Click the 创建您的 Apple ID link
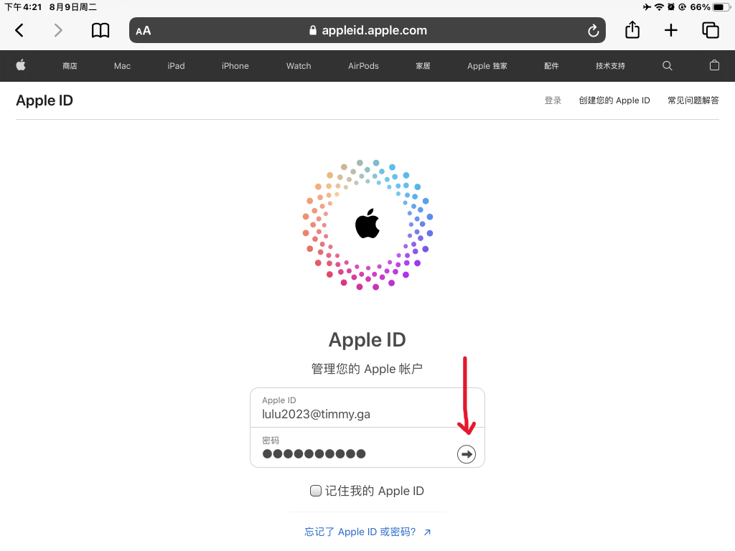This screenshot has width=735, height=551. click(x=614, y=100)
